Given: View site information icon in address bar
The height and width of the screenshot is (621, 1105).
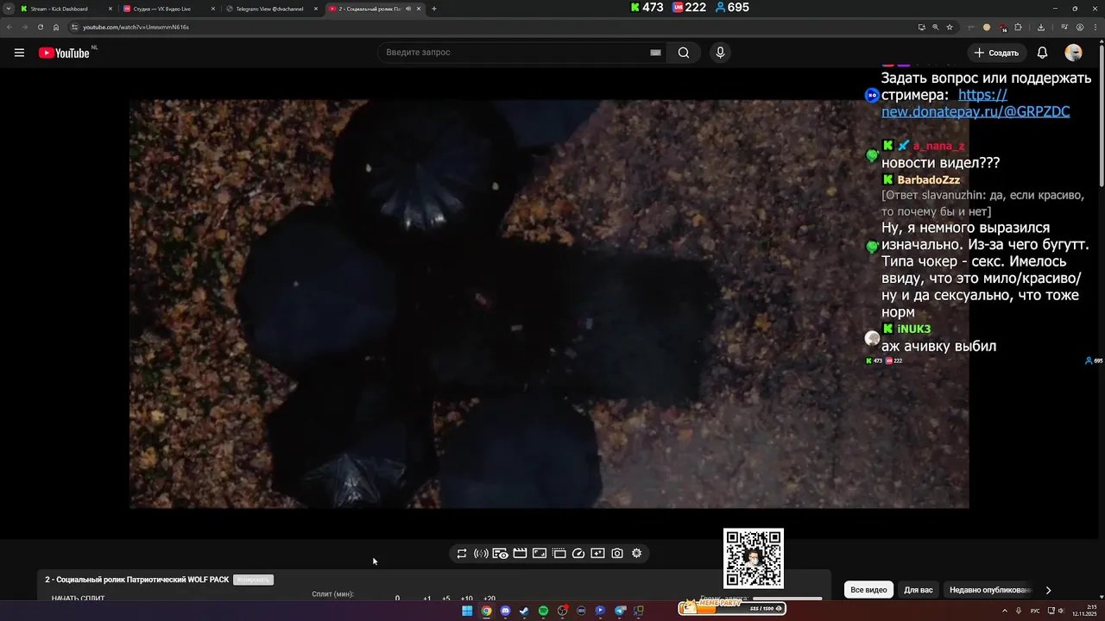Looking at the screenshot, I should (x=74, y=27).
